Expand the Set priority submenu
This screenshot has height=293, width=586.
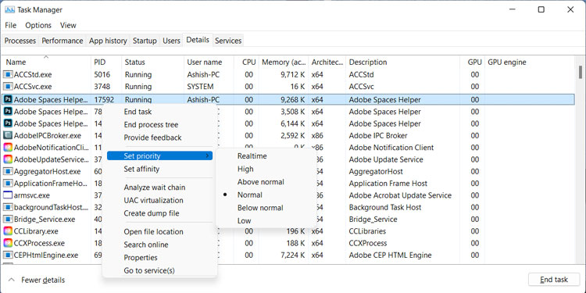point(159,155)
